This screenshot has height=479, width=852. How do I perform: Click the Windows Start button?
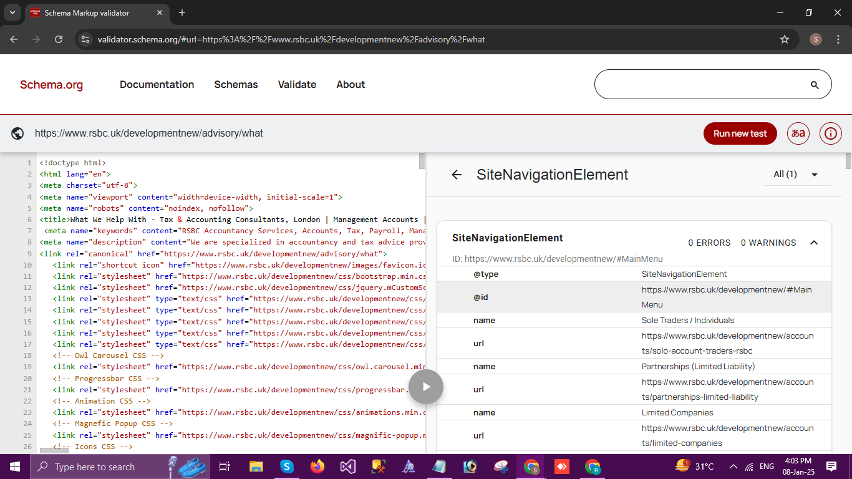(x=15, y=467)
